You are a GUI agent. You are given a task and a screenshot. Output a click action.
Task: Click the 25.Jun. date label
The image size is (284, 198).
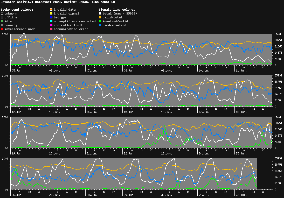point(241,153)
